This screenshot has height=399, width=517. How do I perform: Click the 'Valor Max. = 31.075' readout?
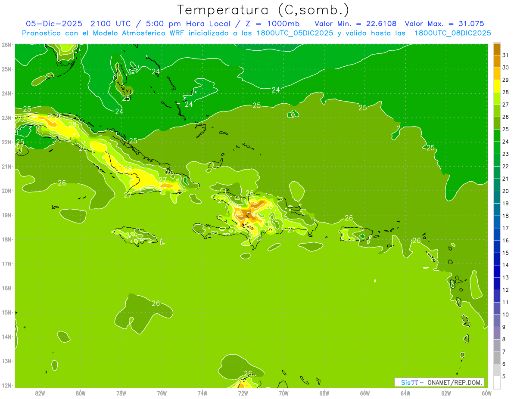pos(445,24)
